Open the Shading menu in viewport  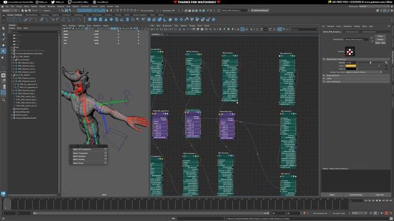[x=72, y=26]
